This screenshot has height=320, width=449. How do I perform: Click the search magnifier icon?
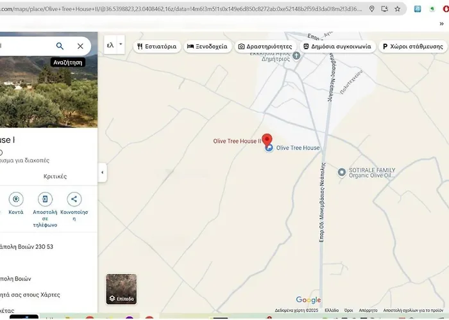60,46
